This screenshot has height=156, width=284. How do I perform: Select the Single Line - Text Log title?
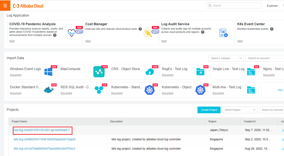point(228,69)
